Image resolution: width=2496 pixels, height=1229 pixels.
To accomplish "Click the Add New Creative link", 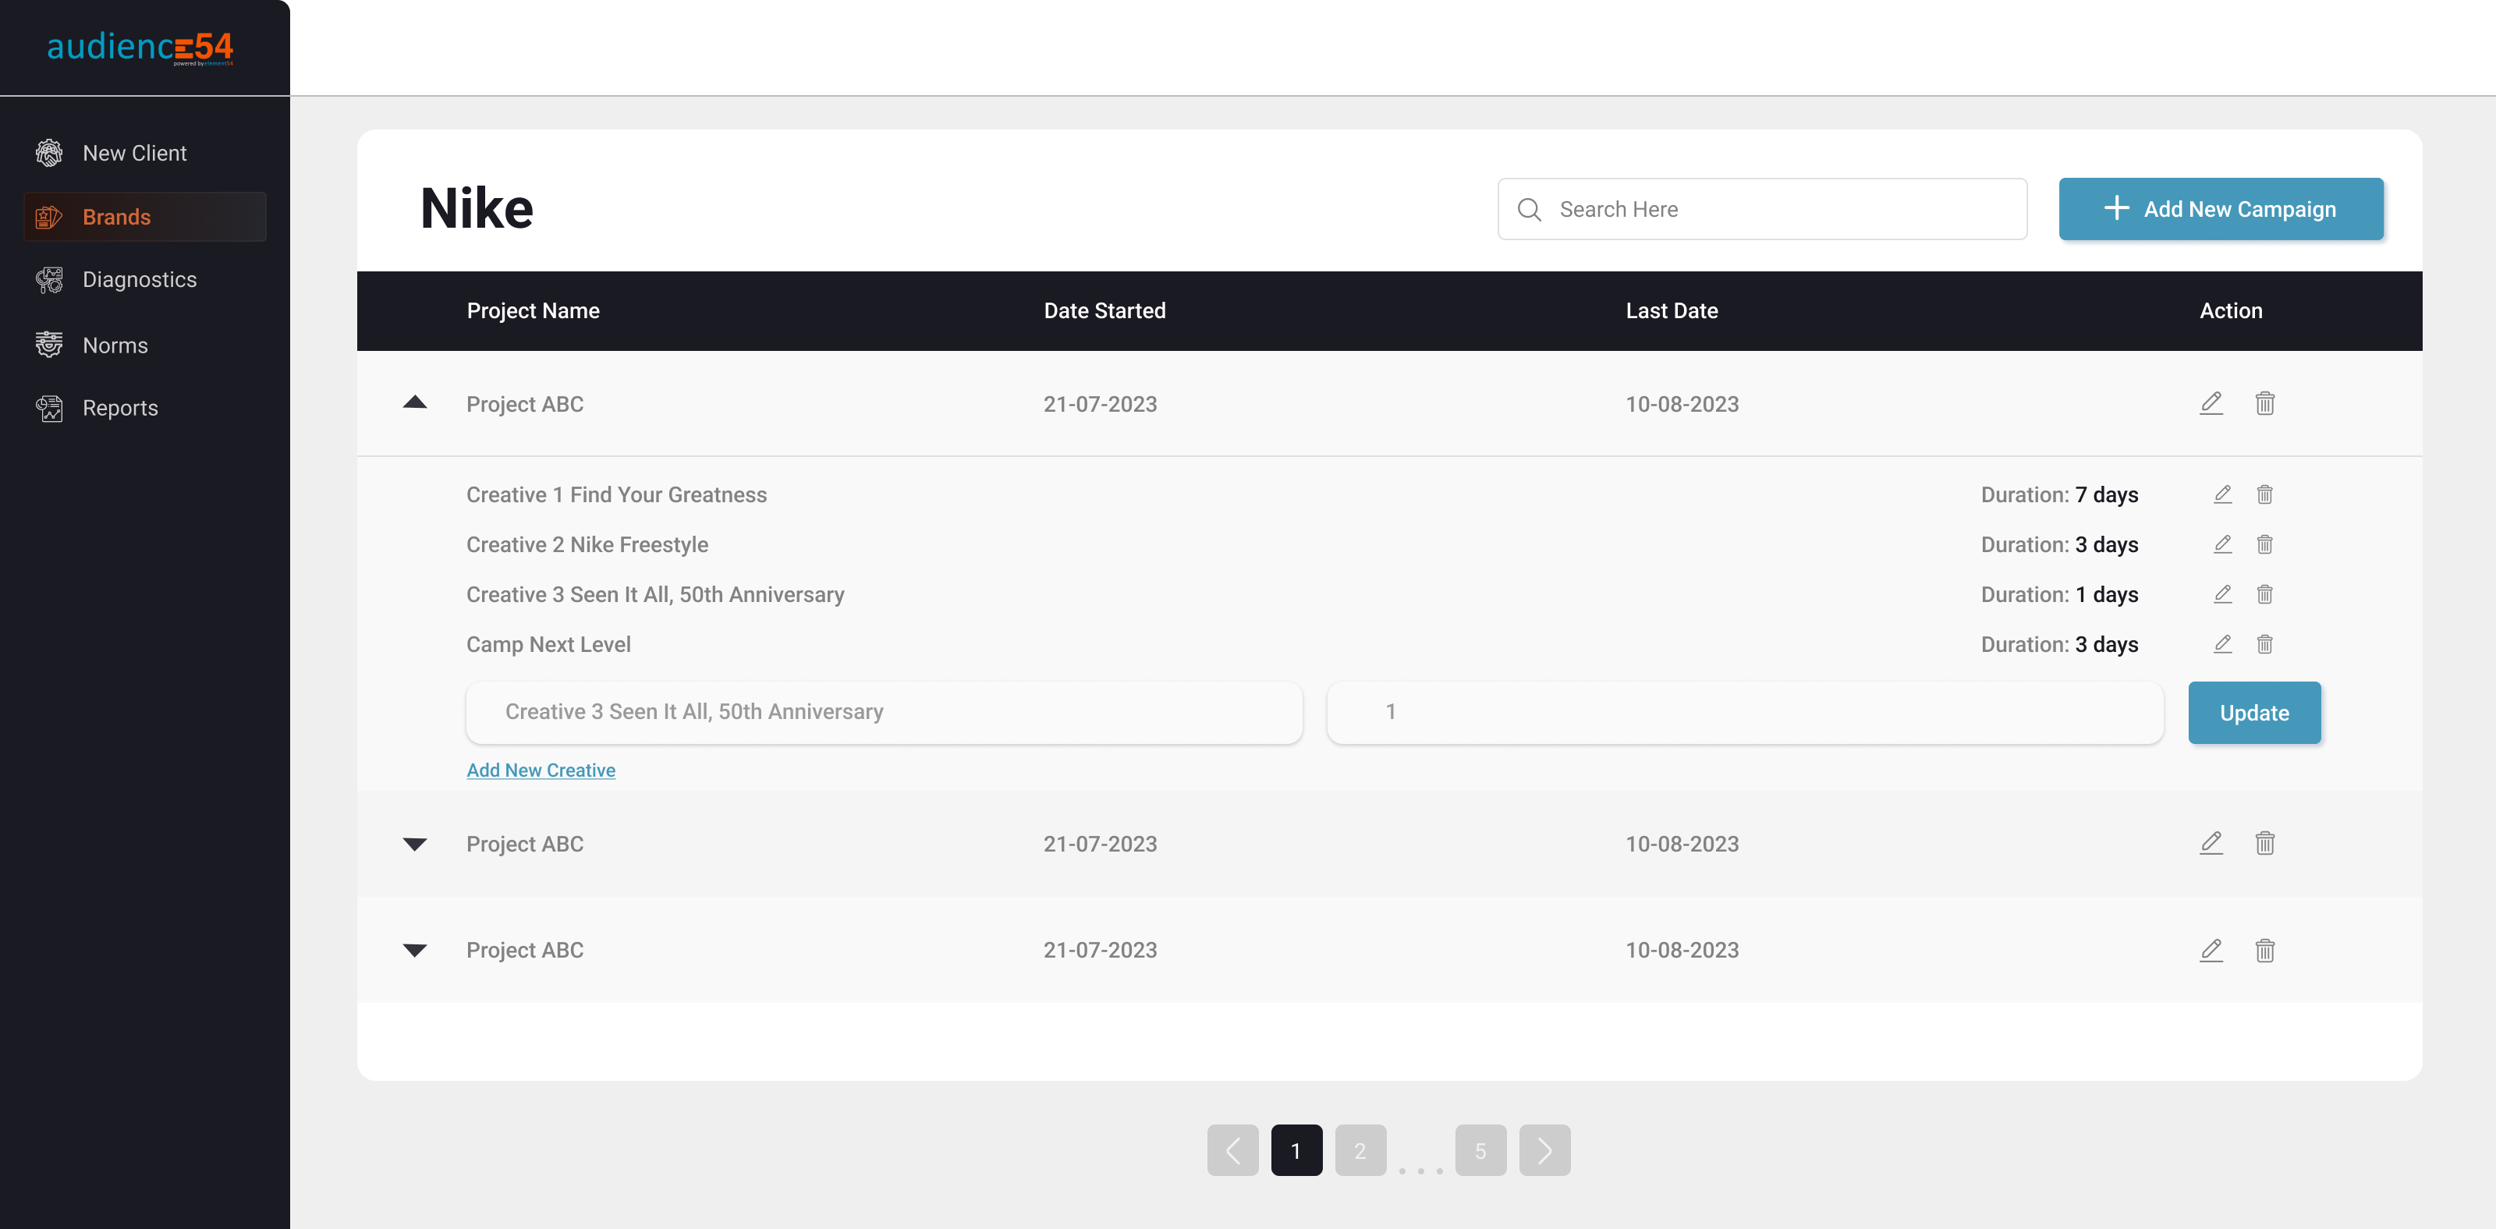I will point(541,770).
